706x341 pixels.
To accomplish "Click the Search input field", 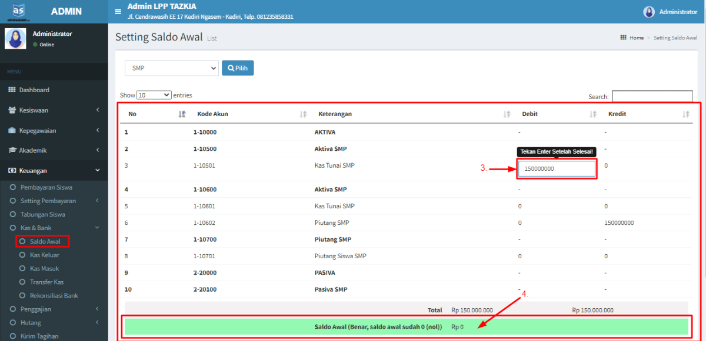I will [x=652, y=96].
